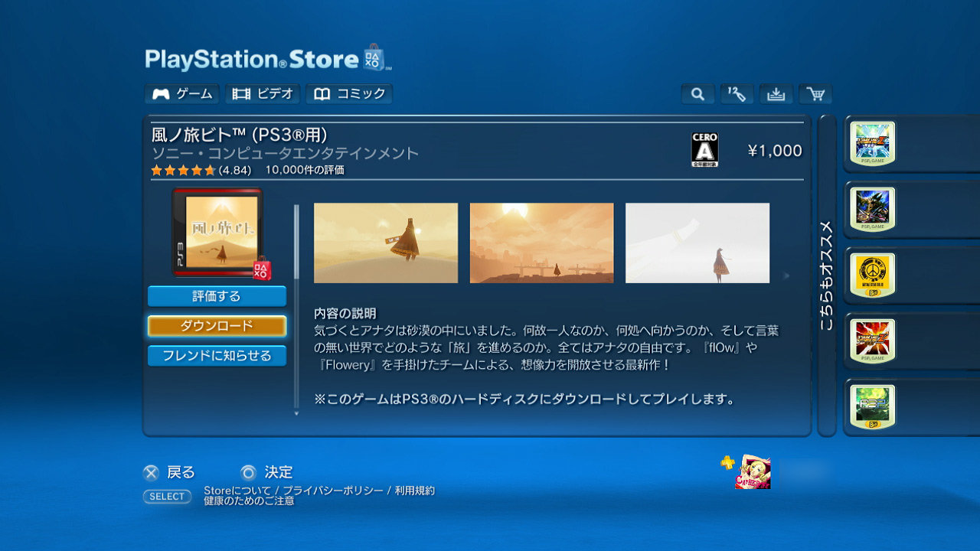Open the first screenshot of the flying cloaked figure
Image resolution: width=980 pixels, height=551 pixels.
(386, 243)
